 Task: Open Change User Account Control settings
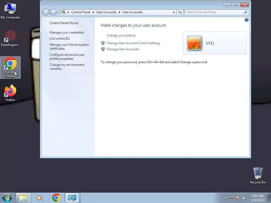coord(133,43)
